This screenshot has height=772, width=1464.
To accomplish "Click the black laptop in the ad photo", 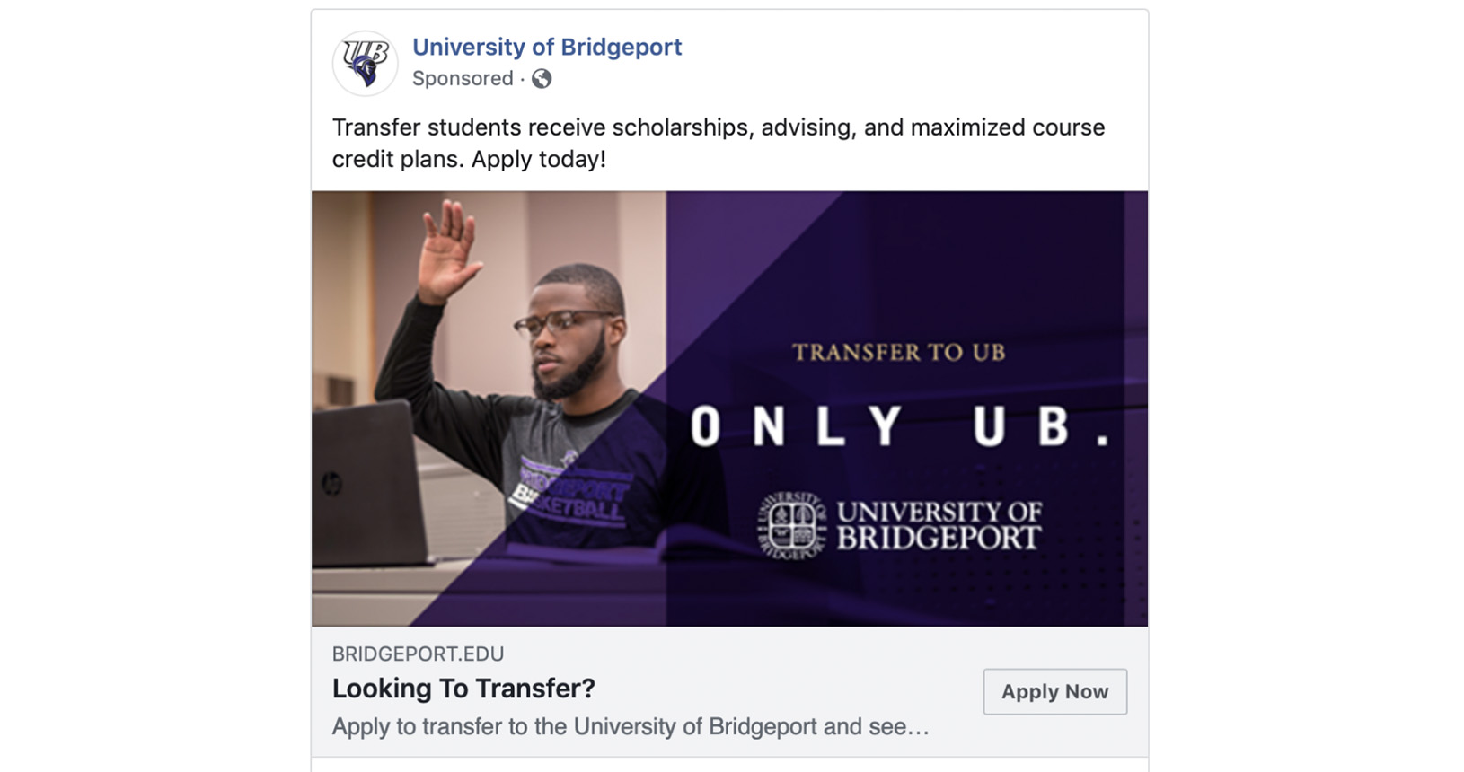I will click(368, 485).
